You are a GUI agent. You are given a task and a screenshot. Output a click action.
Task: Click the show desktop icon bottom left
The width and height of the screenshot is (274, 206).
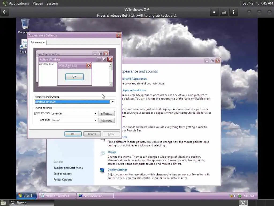3,203
